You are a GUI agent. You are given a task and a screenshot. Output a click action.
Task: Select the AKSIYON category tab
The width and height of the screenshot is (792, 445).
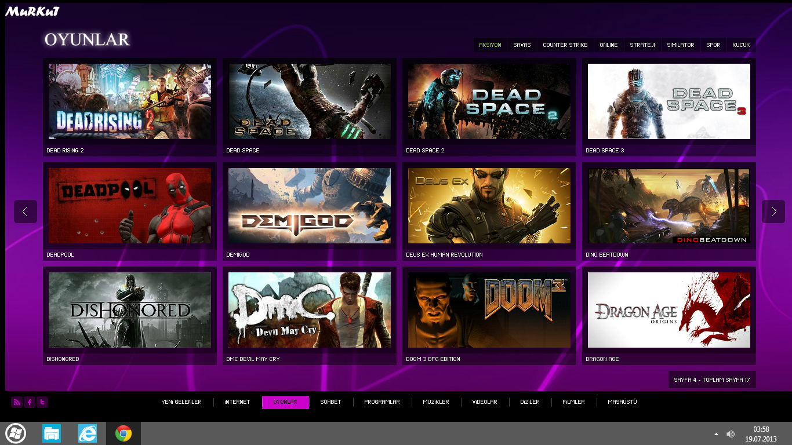490,45
